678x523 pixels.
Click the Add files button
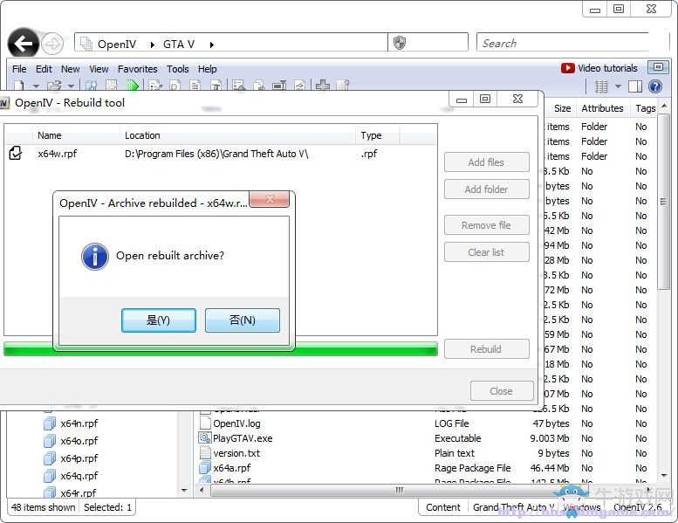(x=486, y=162)
